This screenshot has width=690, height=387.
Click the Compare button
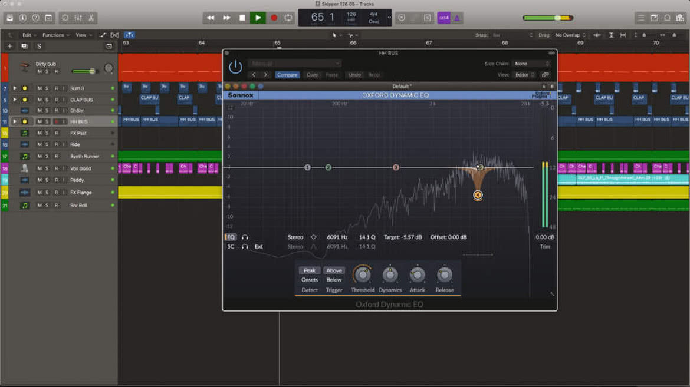(x=287, y=75)
